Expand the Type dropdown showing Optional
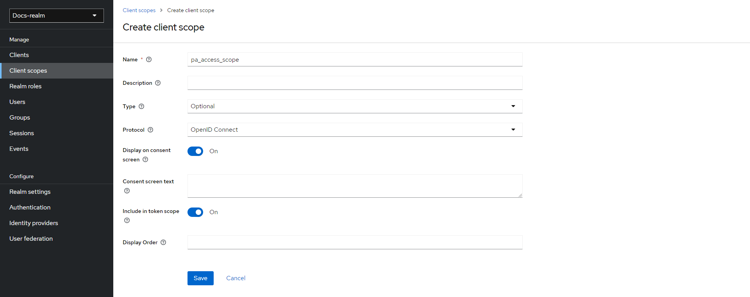 355,106
